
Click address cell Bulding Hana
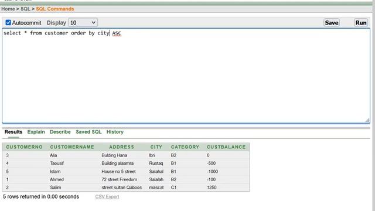(x=114, y=155)
